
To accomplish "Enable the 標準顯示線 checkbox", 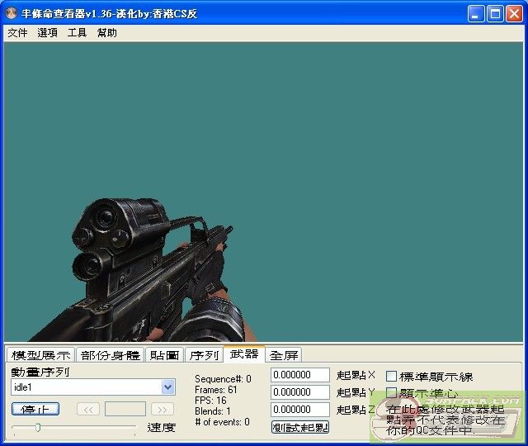I will click(x=392, y=377).
